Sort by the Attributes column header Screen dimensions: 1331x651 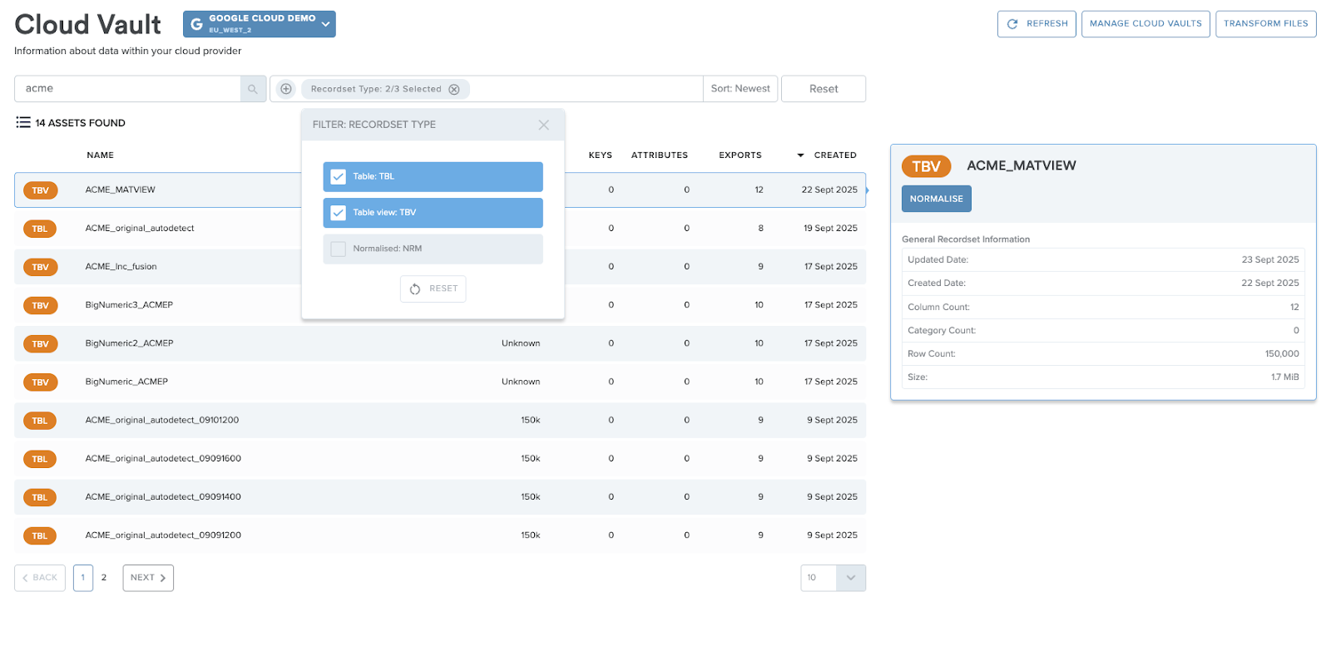pyautogui.click(x=660, y=155)
